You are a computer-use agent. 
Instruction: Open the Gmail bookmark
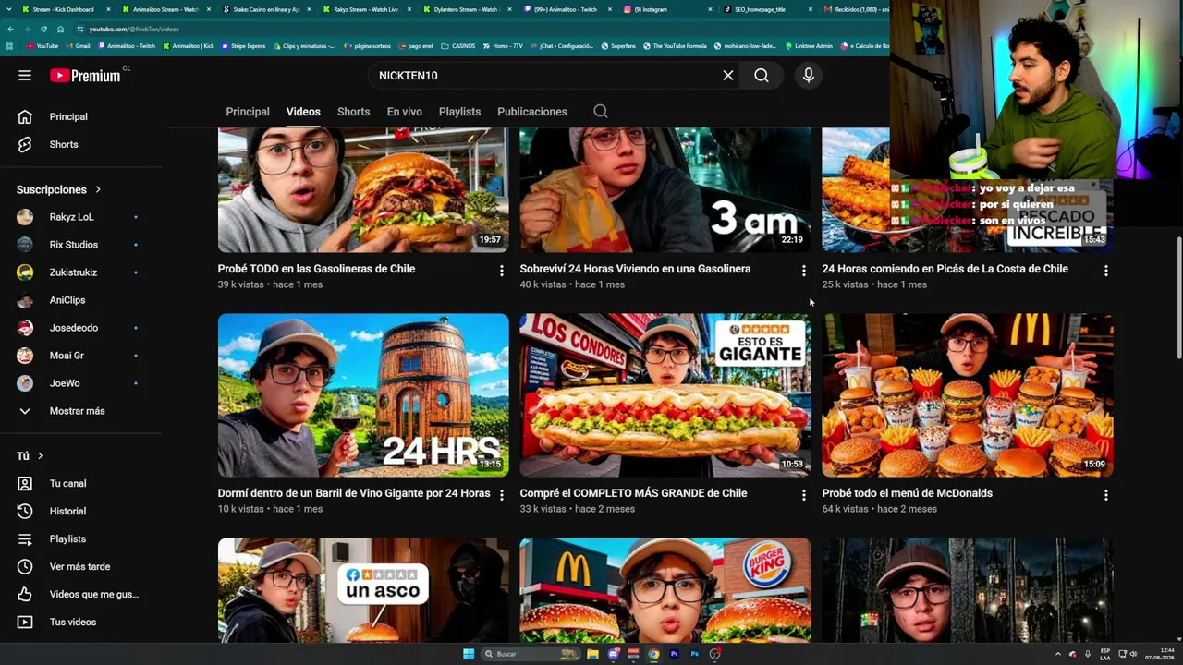pos(79,45)
